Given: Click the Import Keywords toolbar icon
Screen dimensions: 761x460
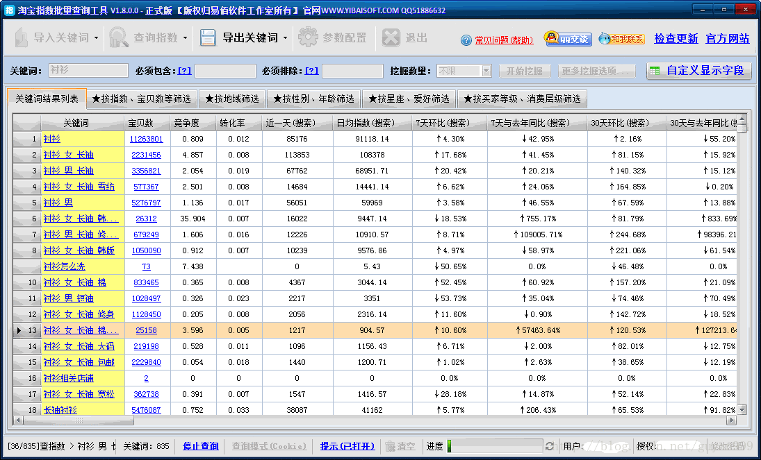Looking at the screenshot, I should (22, 37).
